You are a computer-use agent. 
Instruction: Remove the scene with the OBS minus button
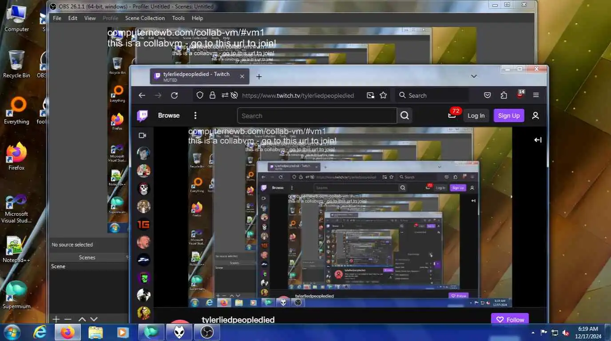[67, 319]
